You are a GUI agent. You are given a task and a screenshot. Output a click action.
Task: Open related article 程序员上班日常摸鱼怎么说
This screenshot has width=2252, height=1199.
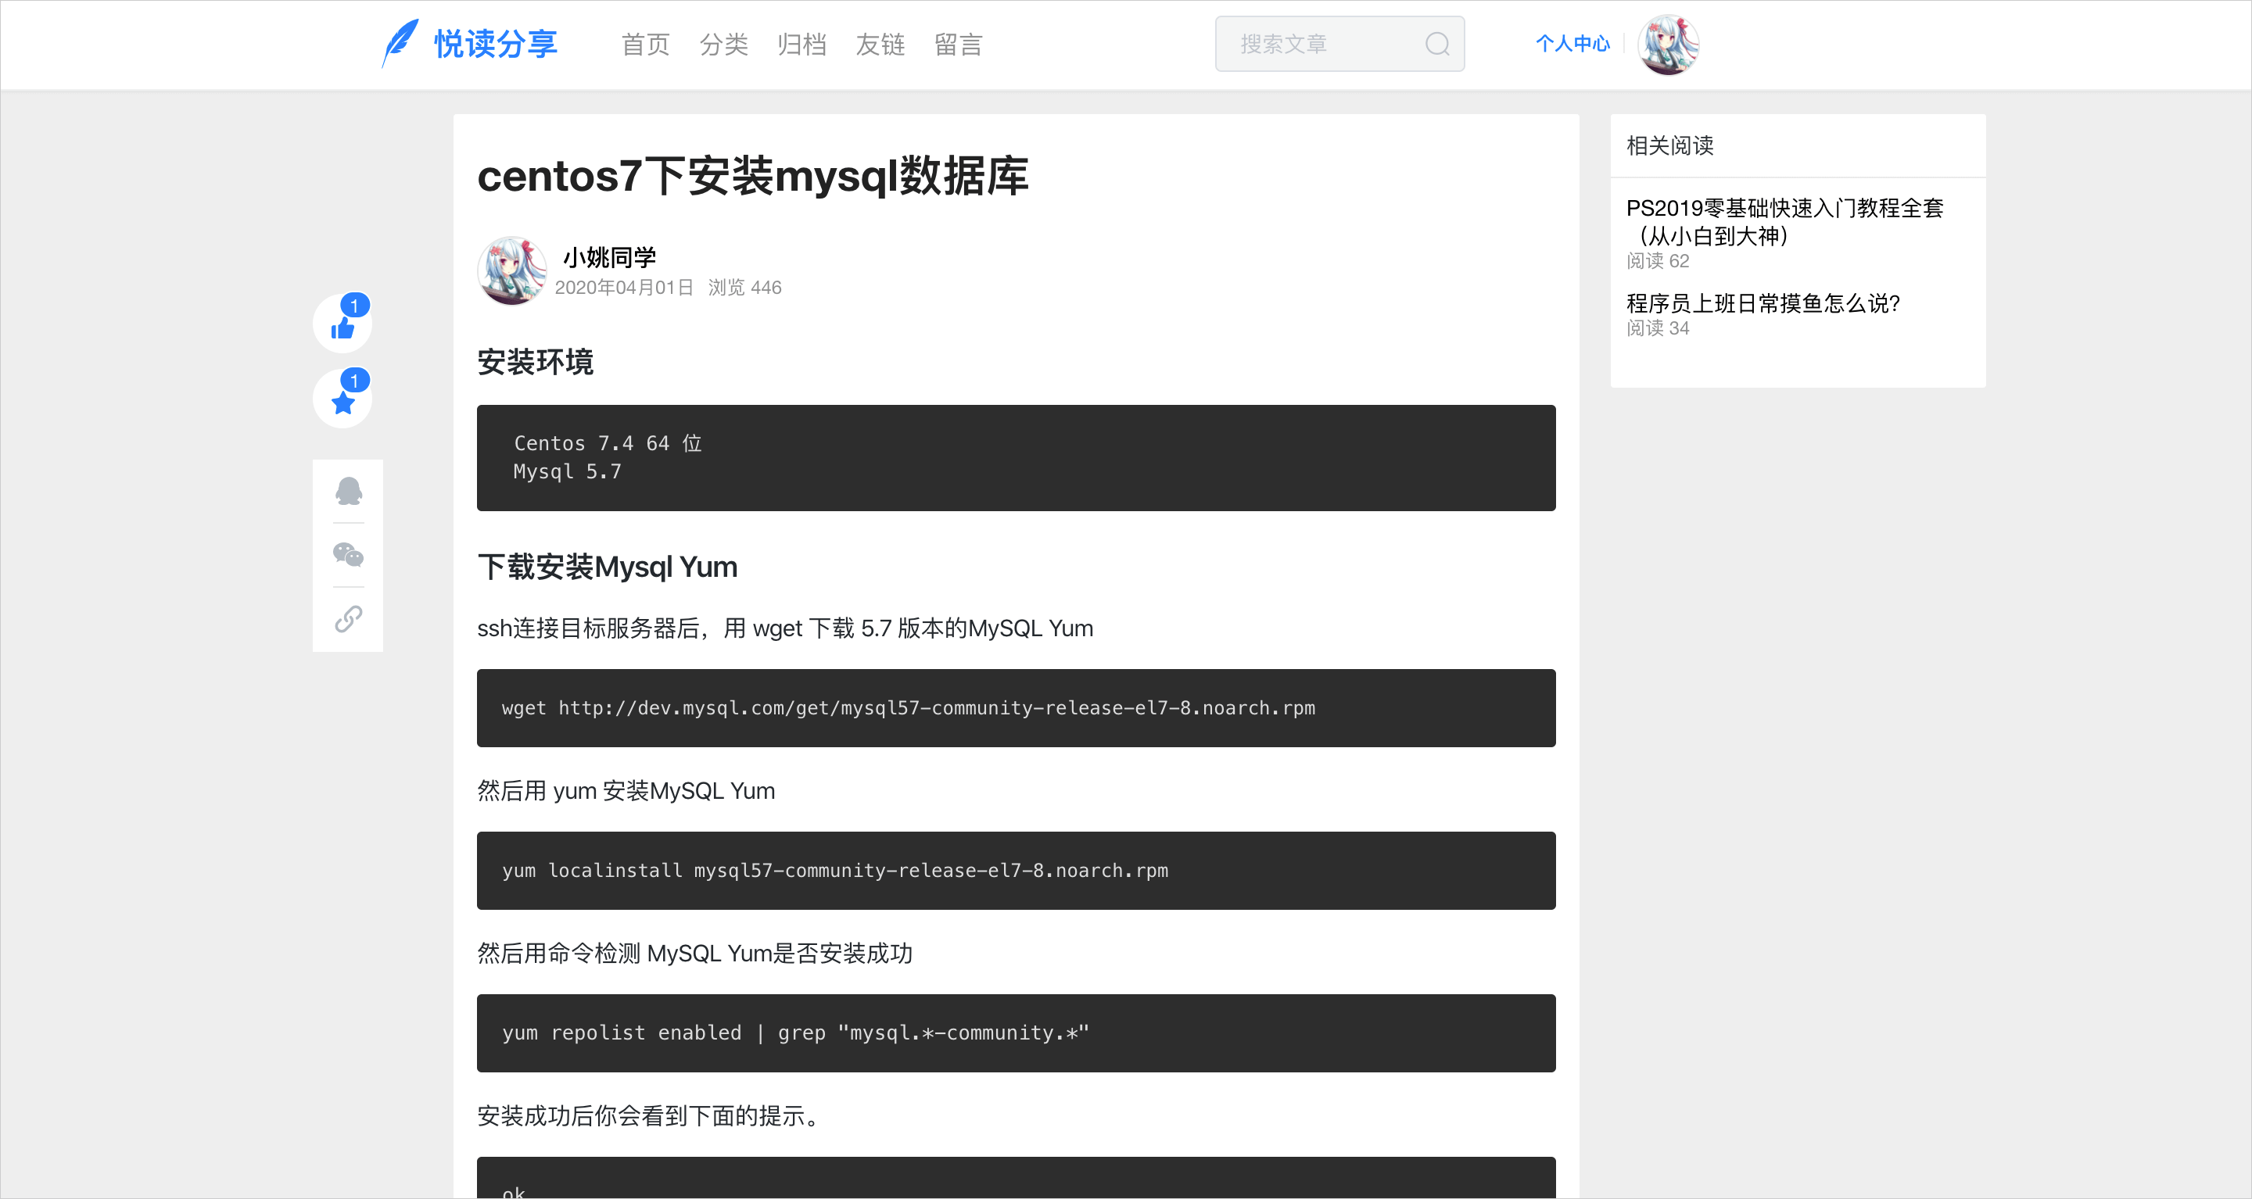(1763, 303)
